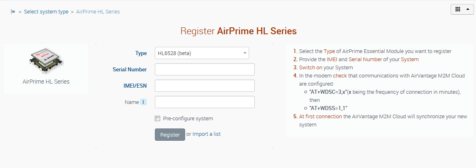476x168 pixels.
Task: Click the arrow on the Type combo box
Action: [245, 53]
